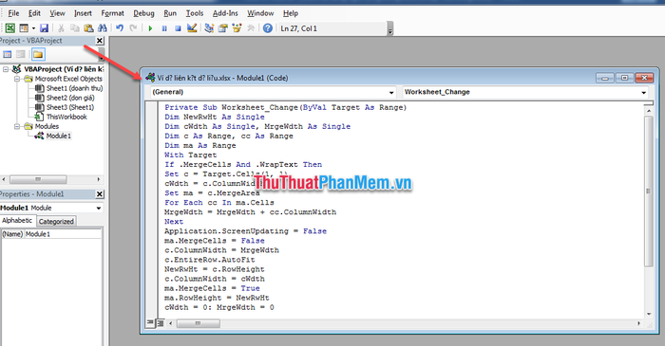Open the Tools menu
Screen dimensions: 665x346
coord(195,13)
